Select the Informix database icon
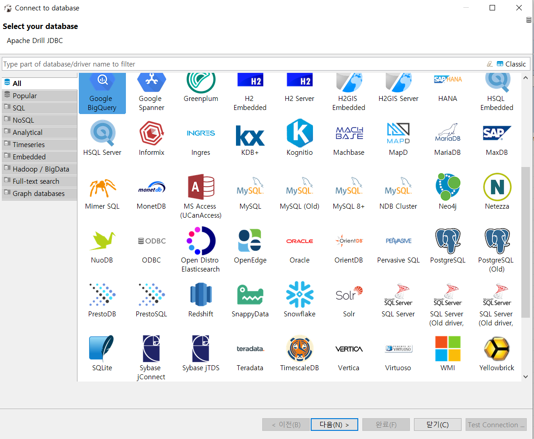 tap(152, 138)
